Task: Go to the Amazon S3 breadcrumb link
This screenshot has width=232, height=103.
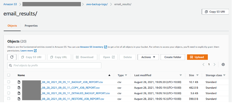Action: (x=10, y=4)
